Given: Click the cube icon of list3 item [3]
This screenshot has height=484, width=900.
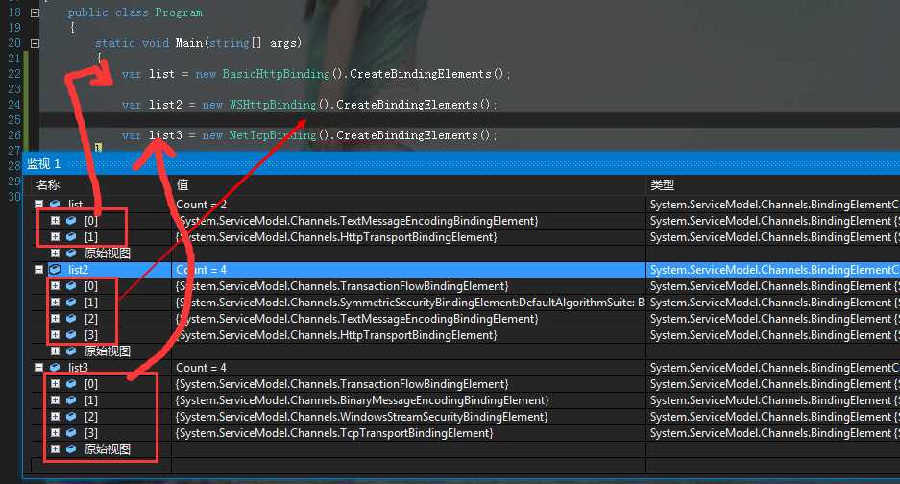Looking at the screenshot, I should click(71, 433).
